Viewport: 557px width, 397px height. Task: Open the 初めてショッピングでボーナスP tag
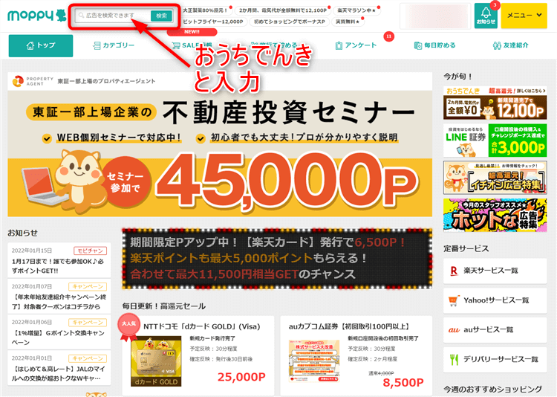289,22
